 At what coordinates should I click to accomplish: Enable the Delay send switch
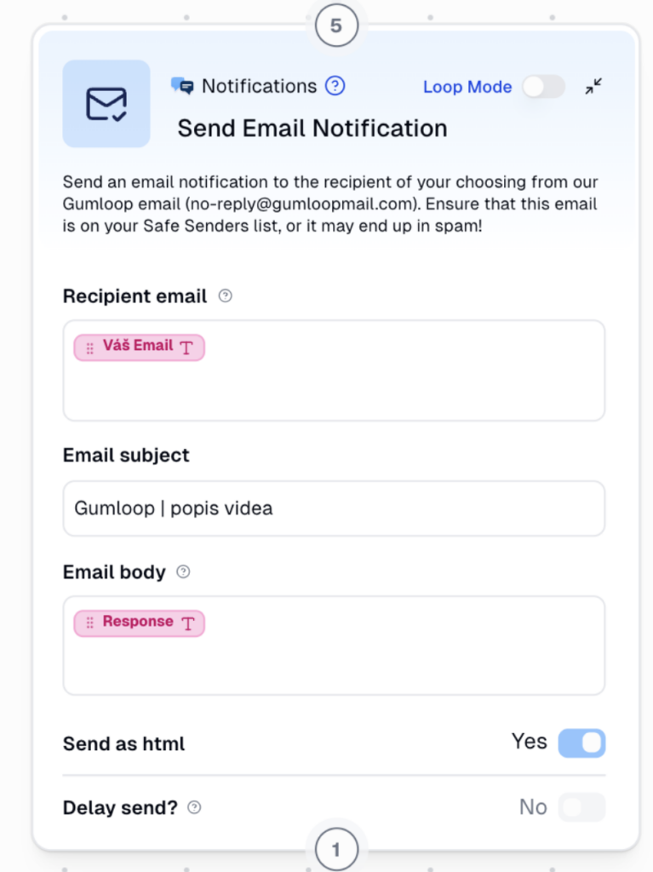581,807
